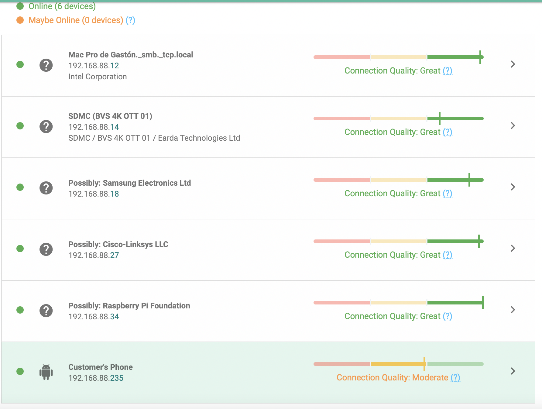Click Connection Quality: Great label for Raspberry Pi
This screenshot has height=409, width=542.
click(392, 316)
